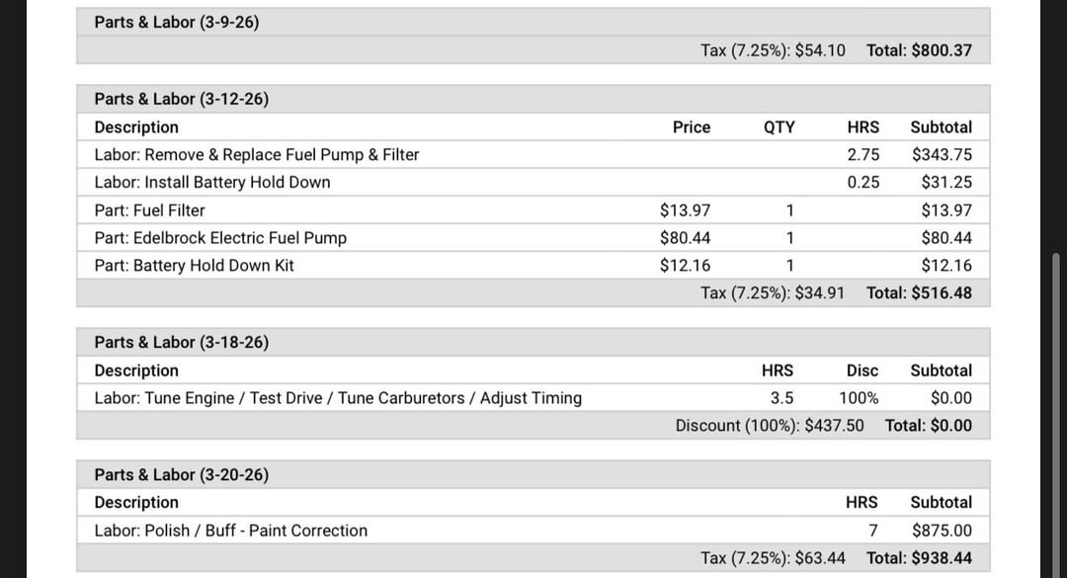Click the Remove & Replace Fuel Pump line

point(257,154)
